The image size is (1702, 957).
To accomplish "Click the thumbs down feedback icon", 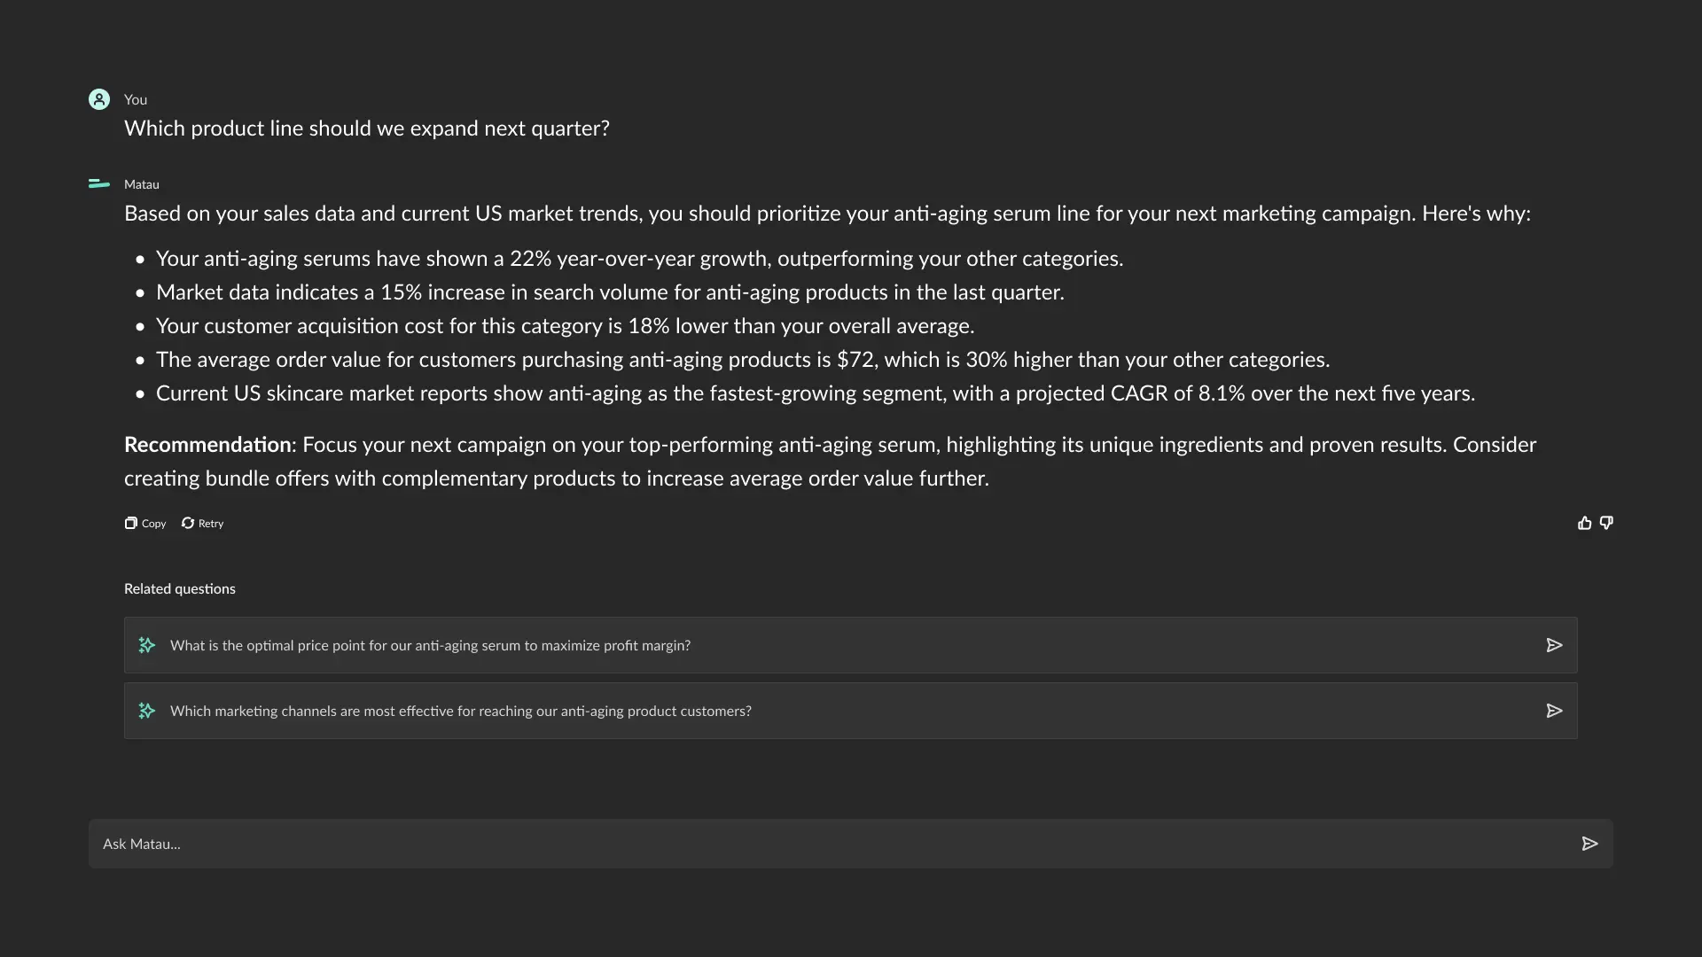I will 1606,524.
